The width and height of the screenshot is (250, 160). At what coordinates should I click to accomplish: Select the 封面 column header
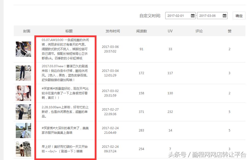tap(26, 31)
